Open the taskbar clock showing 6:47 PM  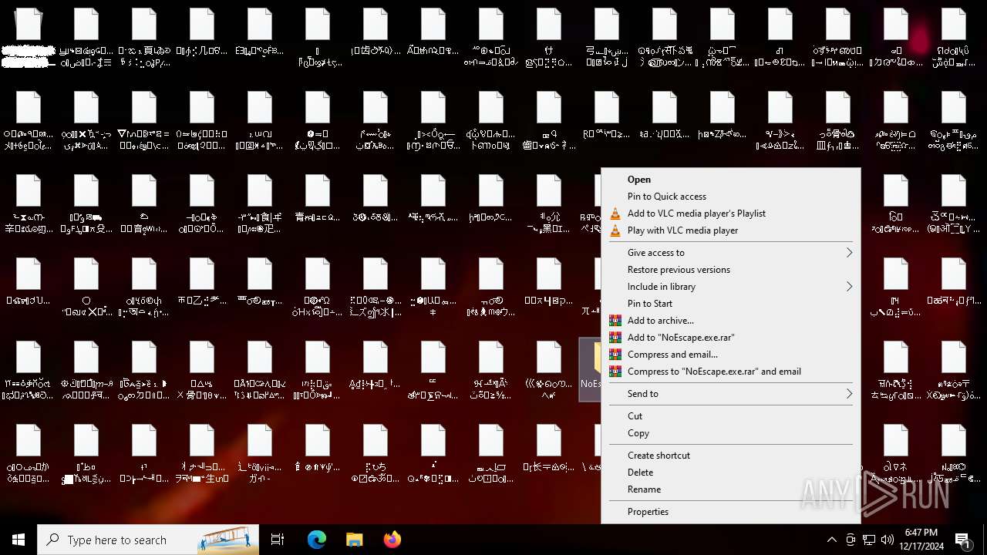[921, 540]
